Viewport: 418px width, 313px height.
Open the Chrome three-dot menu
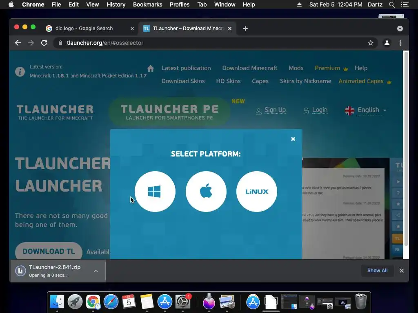click(400, 43)
